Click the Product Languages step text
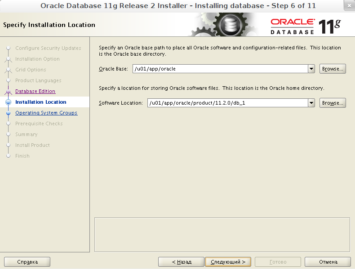 click(38, 80)
